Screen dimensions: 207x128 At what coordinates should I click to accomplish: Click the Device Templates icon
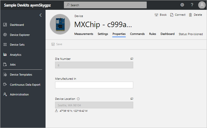[5, 75]
